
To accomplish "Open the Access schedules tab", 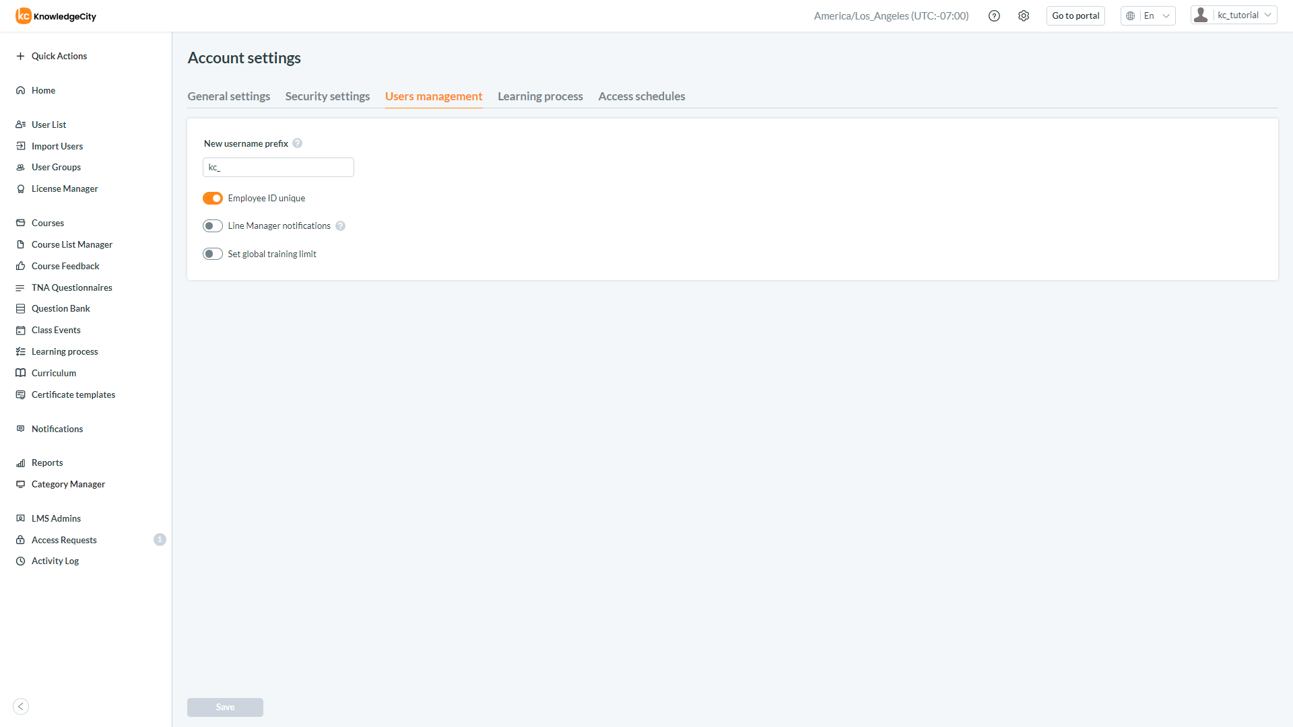I will coord(641,96).
